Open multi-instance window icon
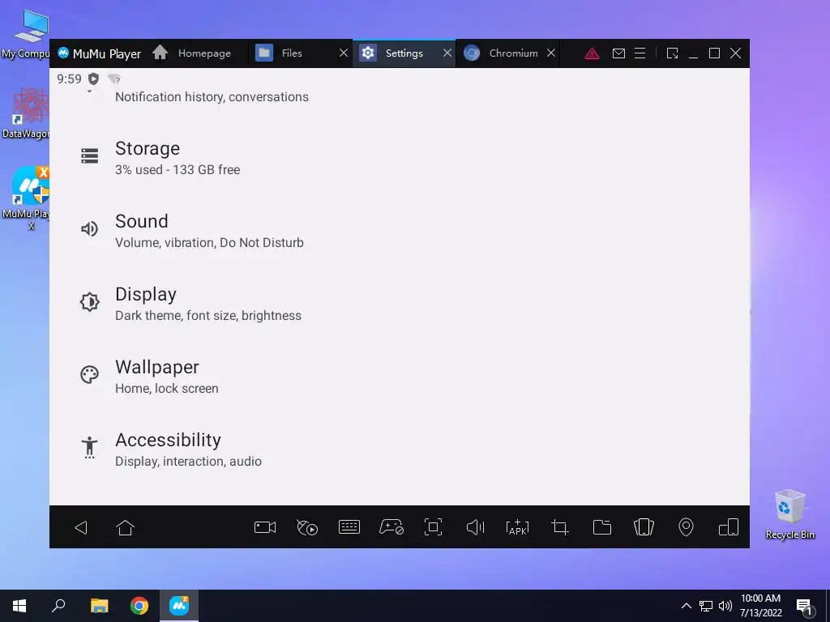The width and height of the screenshot is (830, 622). 729,527
